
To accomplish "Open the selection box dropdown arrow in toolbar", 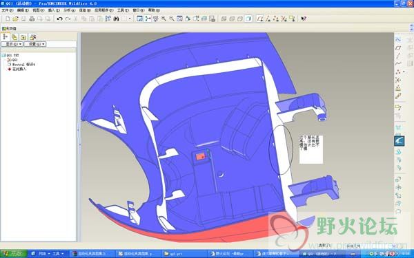I will tap(130, 19).
